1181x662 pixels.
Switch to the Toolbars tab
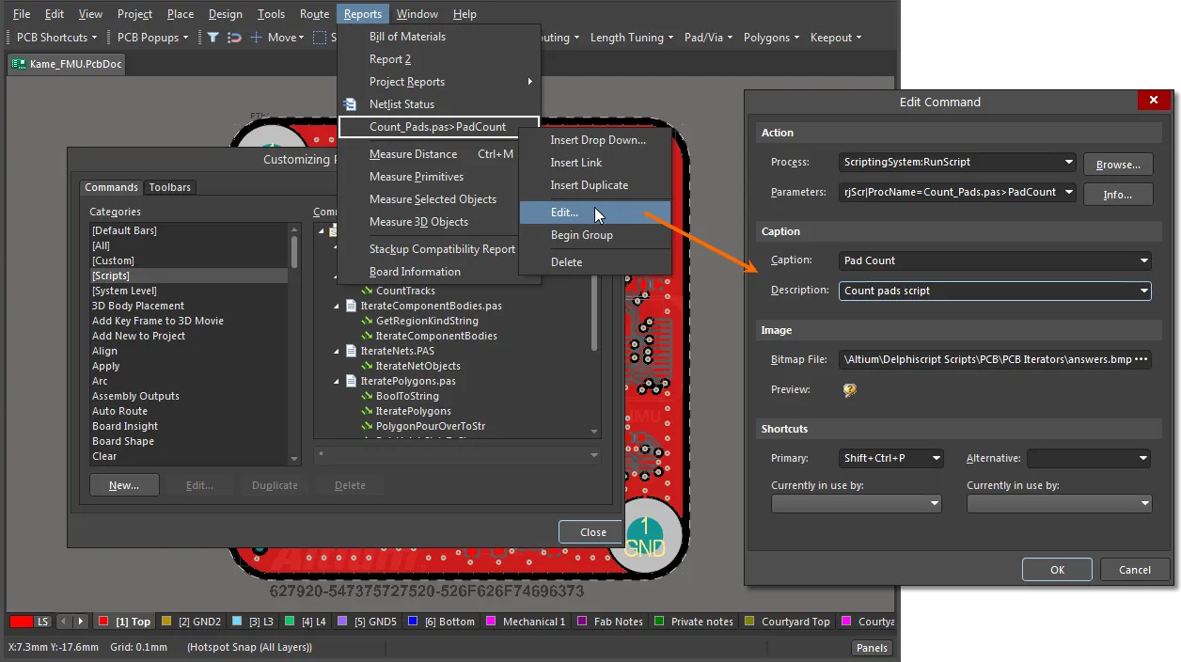[169, 187]
